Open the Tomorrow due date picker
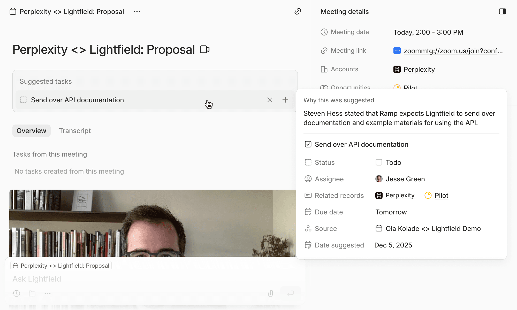Viewport: 517px width, 310px height. (391, 212)
